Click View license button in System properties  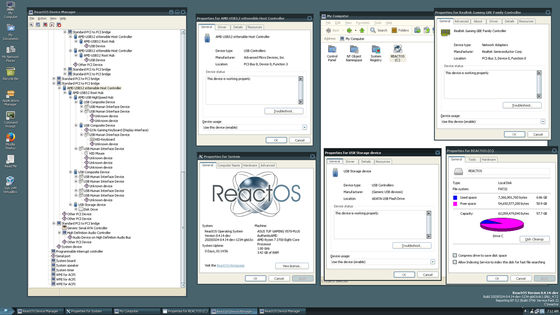[292, 266]
